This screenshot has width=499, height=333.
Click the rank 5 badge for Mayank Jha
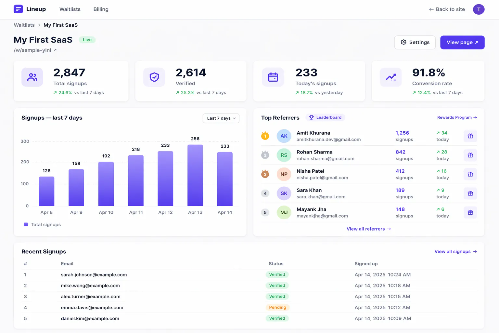265,212
